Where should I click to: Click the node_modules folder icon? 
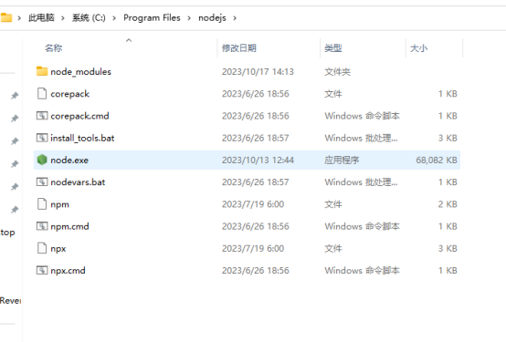pyautogui.click(x=42, y=71)
